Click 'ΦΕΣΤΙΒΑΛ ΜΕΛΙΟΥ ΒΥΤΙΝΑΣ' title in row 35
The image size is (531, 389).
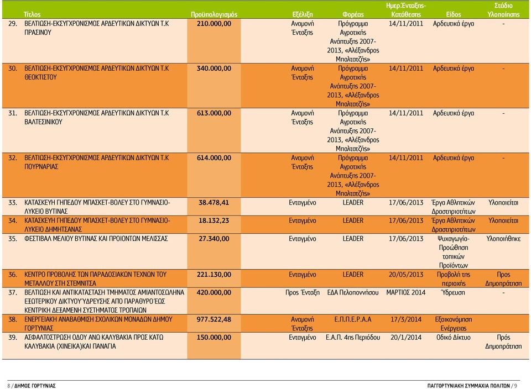(x=96, y=239)
